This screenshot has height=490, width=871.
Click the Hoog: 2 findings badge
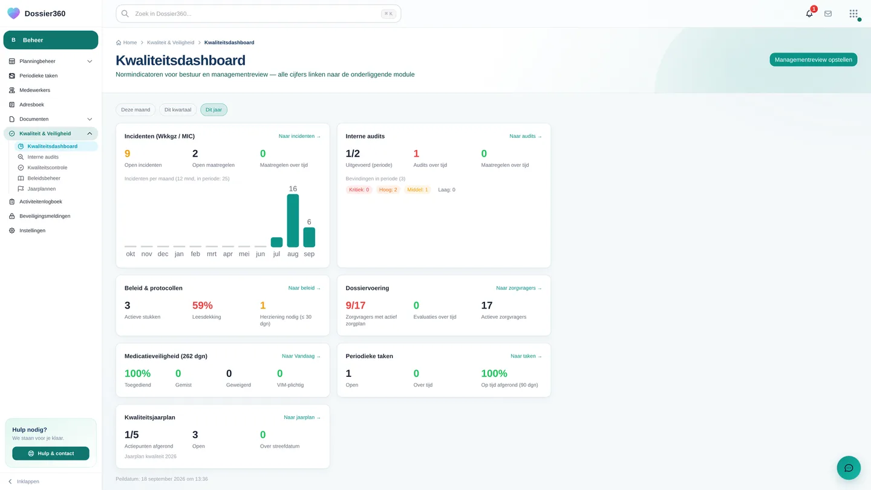tap(388, 189)
